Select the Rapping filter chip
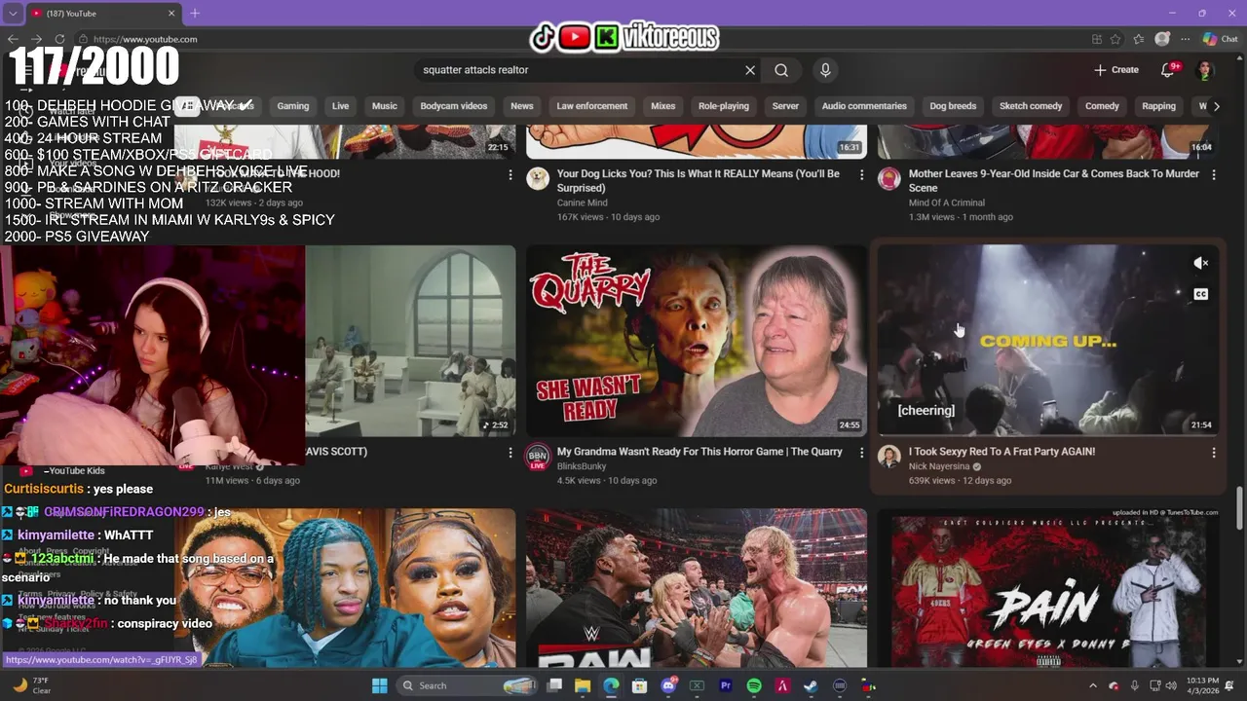Image resolution: width=1247 pixels, height=701 pixels. pyautogui.click(x=1158, y=106)
